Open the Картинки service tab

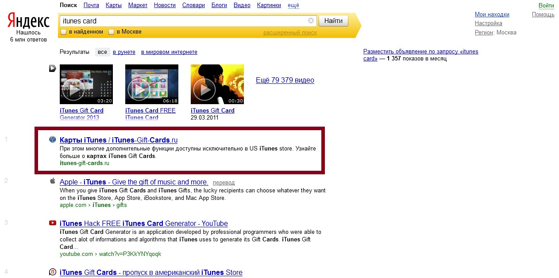pos(269,5)
